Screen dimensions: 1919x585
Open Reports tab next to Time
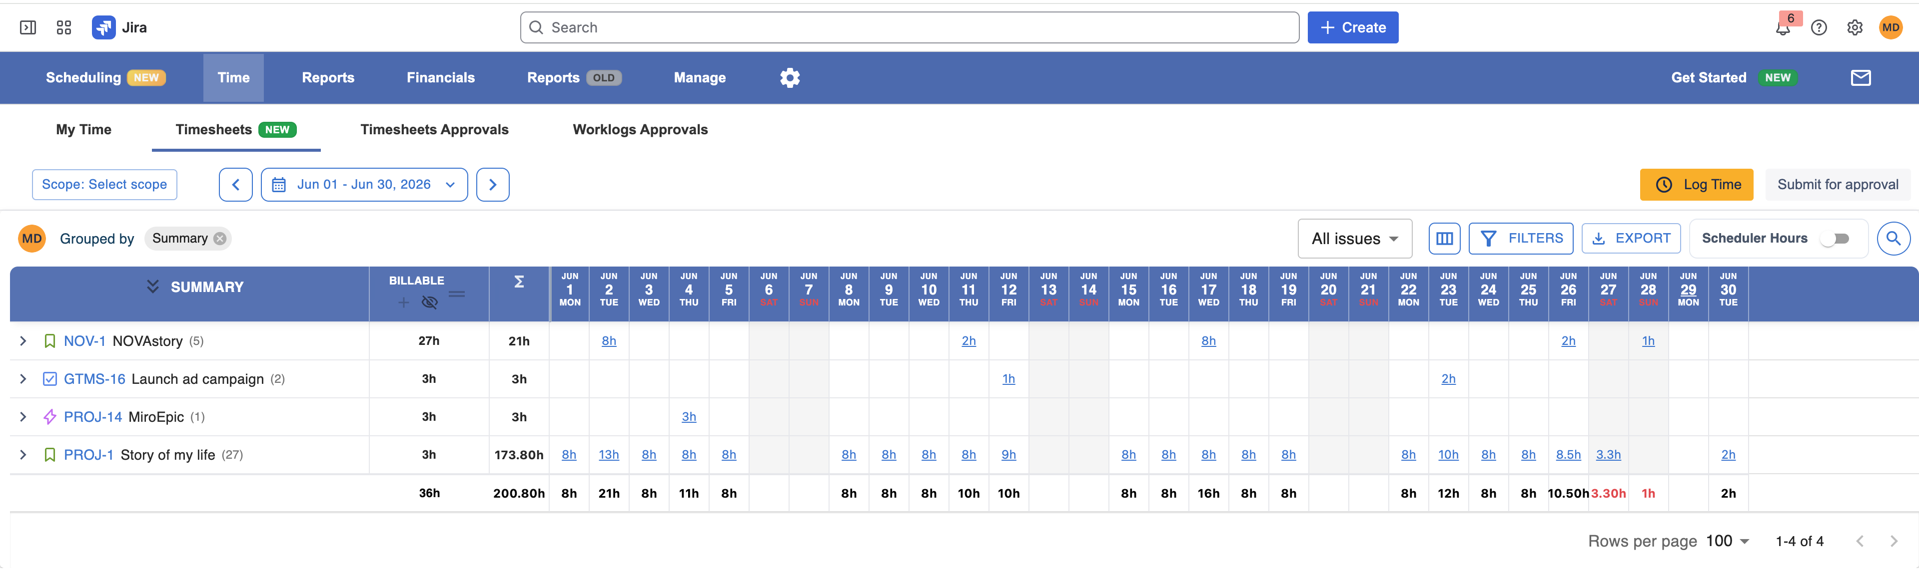point(328,77)
